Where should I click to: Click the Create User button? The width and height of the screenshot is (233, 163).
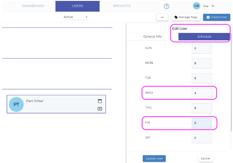(x=217, y=17)
